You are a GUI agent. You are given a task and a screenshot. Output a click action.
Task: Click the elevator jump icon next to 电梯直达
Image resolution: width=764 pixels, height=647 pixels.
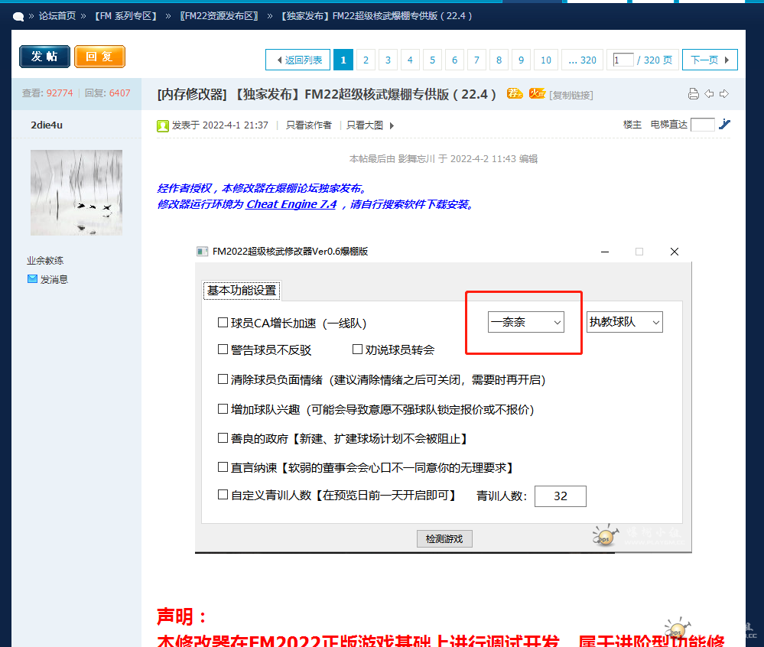725,125
